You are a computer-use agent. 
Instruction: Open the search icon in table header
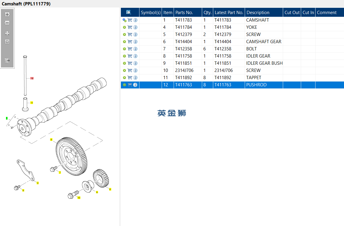click(129, 12)
